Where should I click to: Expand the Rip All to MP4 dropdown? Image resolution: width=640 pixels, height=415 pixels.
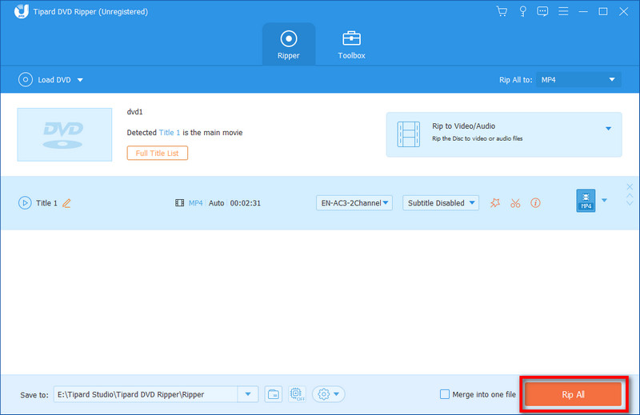[578, 80]
